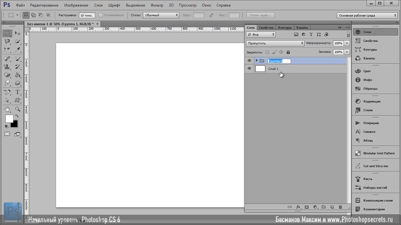Select the Paint Bucket tool

(18, 75)
